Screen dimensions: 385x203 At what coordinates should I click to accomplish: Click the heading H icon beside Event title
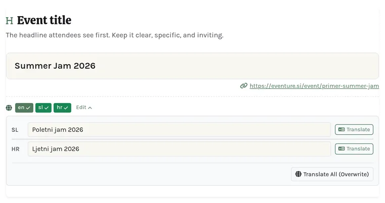(9, 21)
